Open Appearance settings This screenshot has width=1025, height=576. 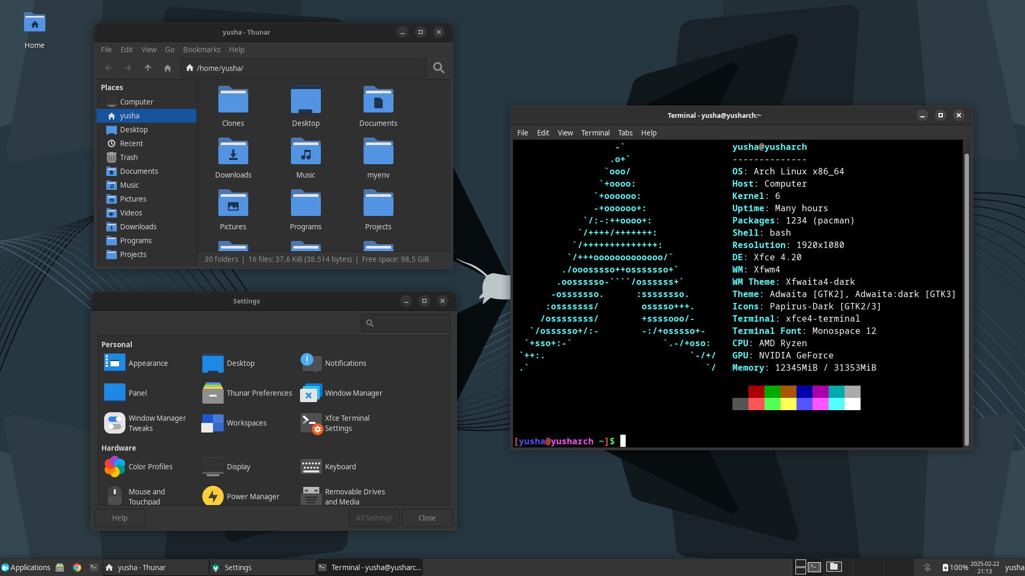136,363
